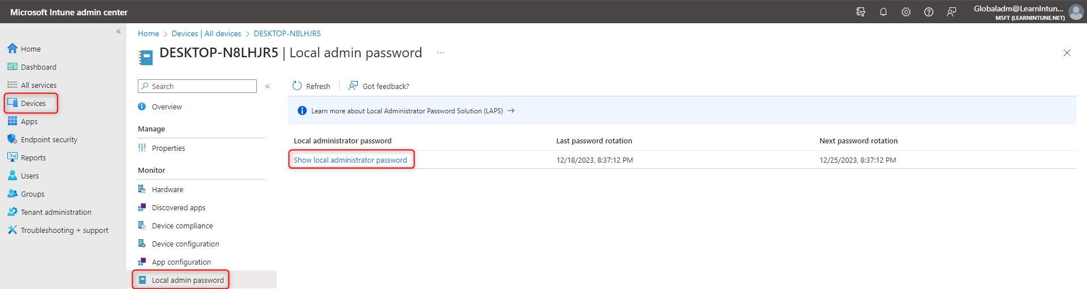This screenshot has height=289, width=1087.
Task: Click Home breadcrumb link
Action: (x=149, y=33)
